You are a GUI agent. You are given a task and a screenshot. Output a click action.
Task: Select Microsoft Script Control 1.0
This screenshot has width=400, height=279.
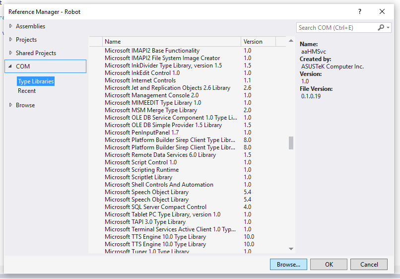188,162
